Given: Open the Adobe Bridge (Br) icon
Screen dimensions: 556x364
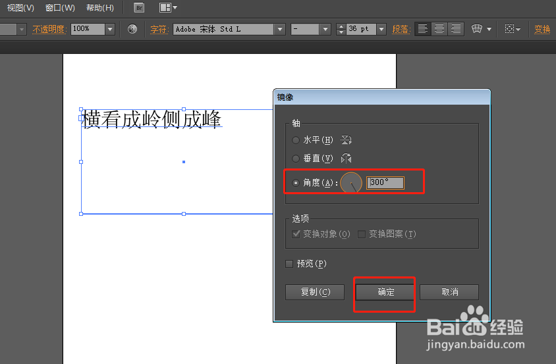Looking at the screenshot, I should (140, 7).
